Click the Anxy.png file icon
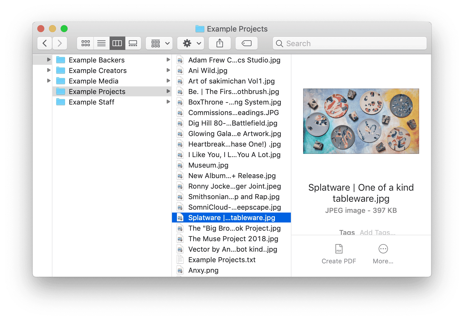464x320 pixels. 180,270
